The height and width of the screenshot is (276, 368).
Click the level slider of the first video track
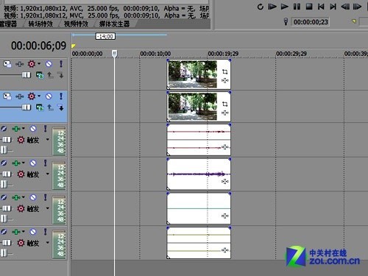click(x=26, y=75)
